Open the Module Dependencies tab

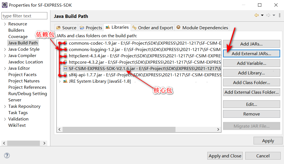click(x=202, y=28)
